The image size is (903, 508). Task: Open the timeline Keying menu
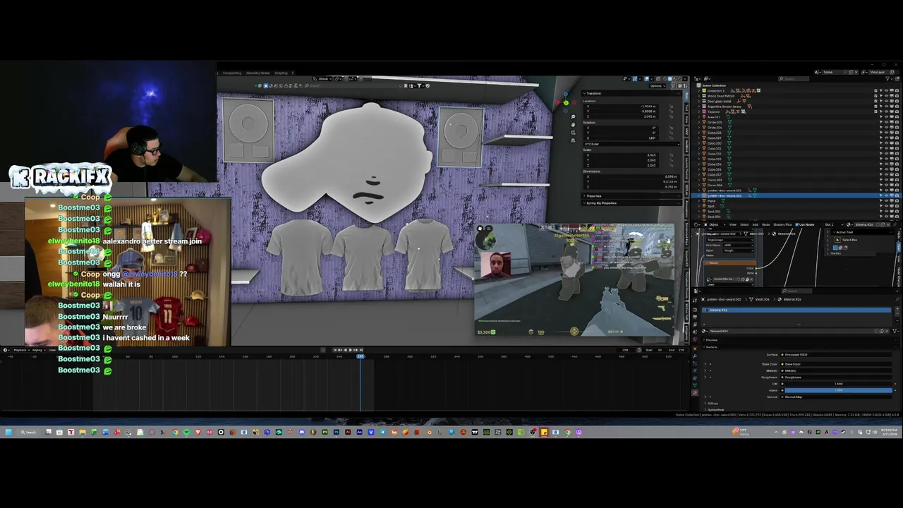click(38, 349)
